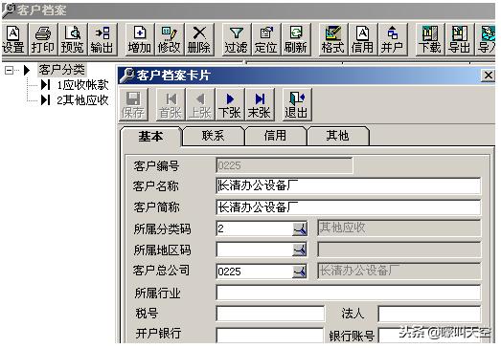This screenshot has height=348, width=501.
Task: Switch to the 基本 tab
Action: tap(150, 137)
